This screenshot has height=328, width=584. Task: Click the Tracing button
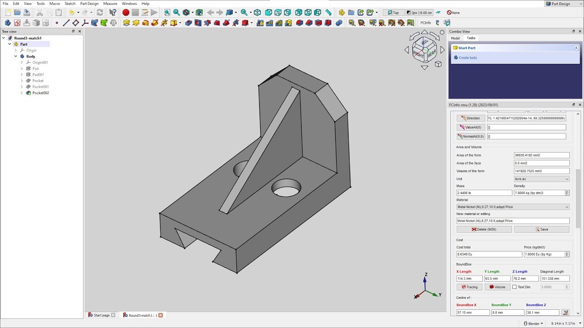click(x=469, y=287)
